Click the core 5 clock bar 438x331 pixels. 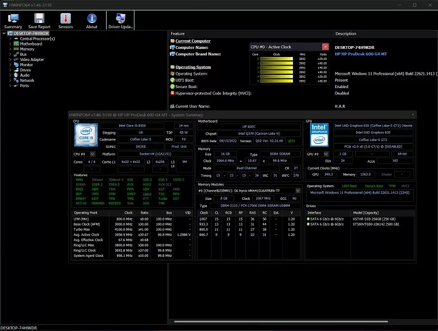[x=276, y=81]
